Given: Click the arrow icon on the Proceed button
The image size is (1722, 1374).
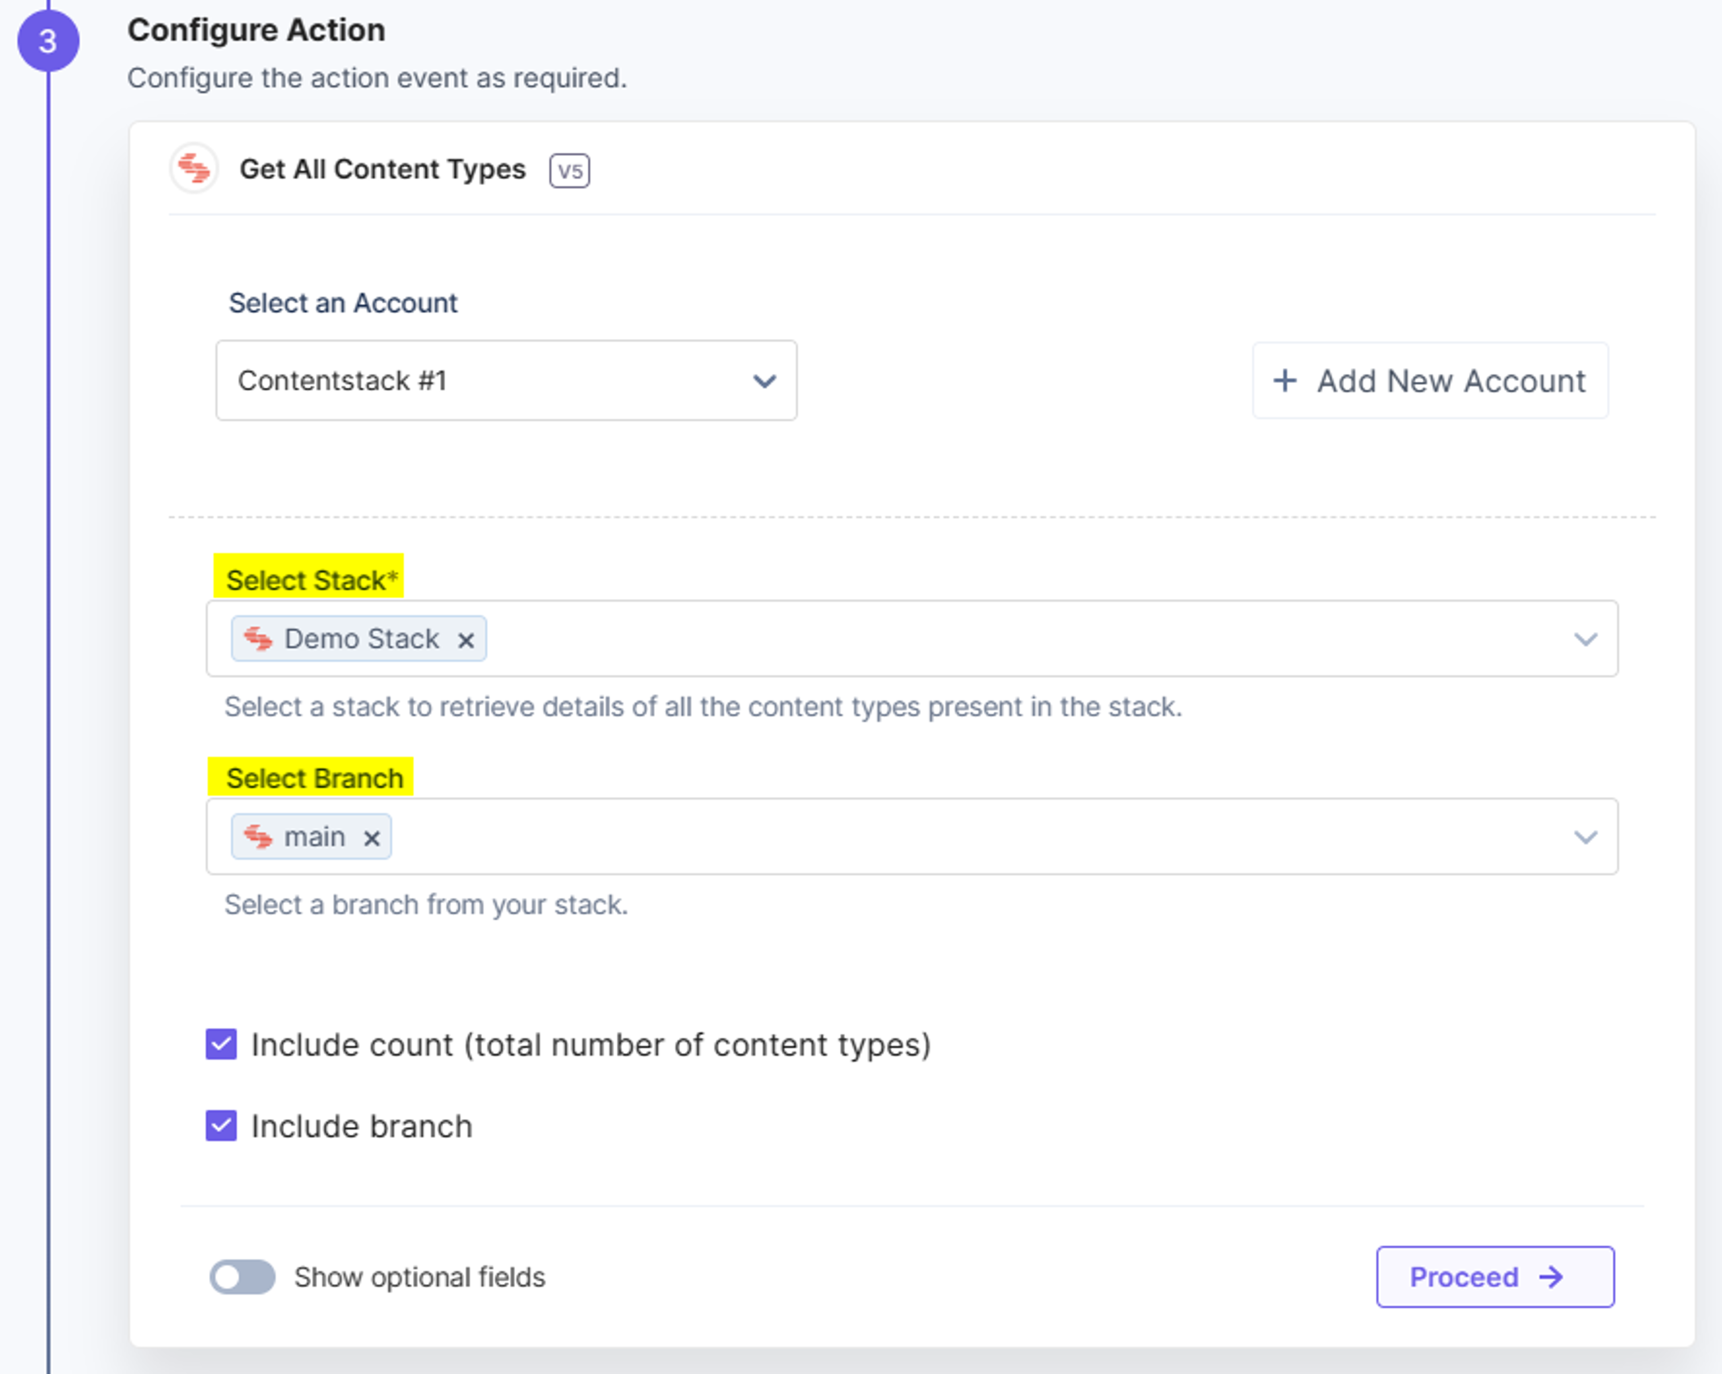Looking at the screenshot, I should (x=1551, y=1277).
